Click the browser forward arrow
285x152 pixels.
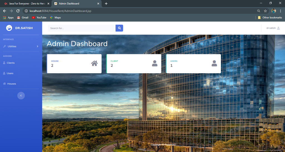[11, 11]
